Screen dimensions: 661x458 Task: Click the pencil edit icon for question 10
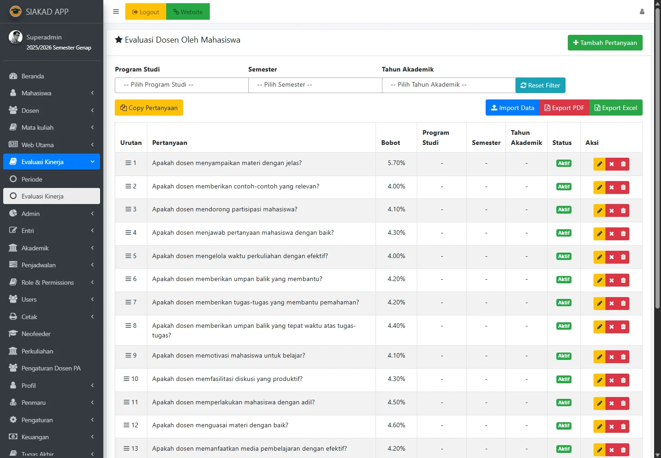point(599,380)
